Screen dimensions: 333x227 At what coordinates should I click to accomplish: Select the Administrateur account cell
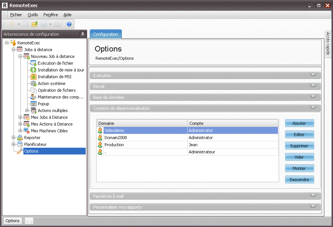coord(233,152)
